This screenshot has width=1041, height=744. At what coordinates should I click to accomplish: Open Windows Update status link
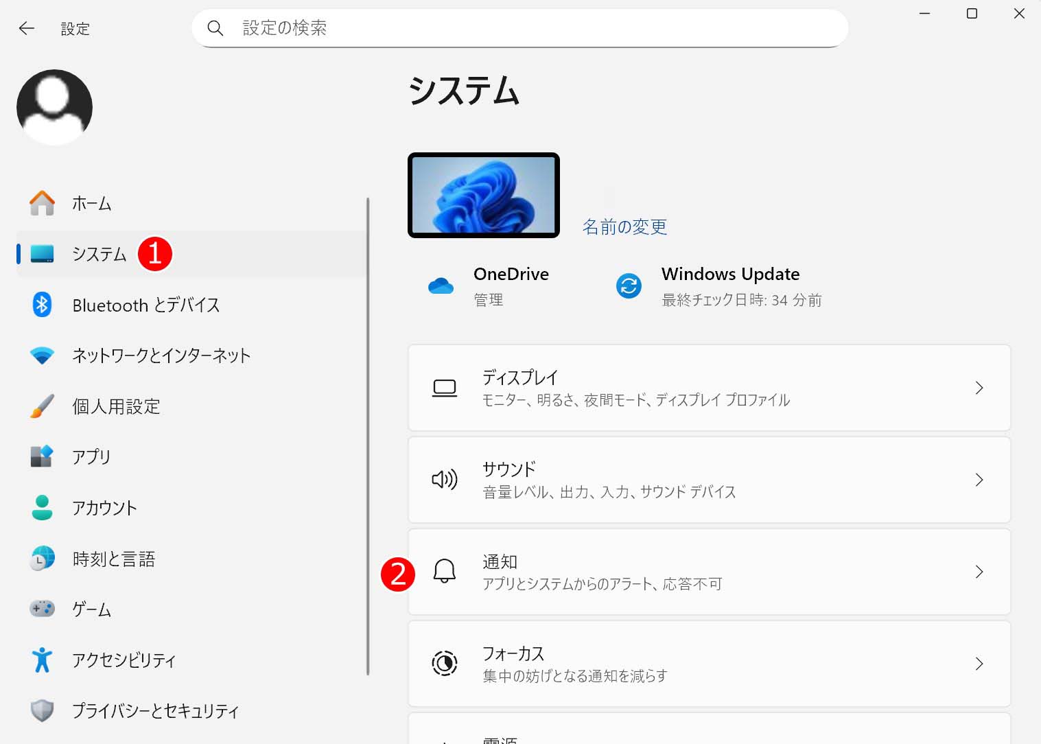tap(730, 274)
